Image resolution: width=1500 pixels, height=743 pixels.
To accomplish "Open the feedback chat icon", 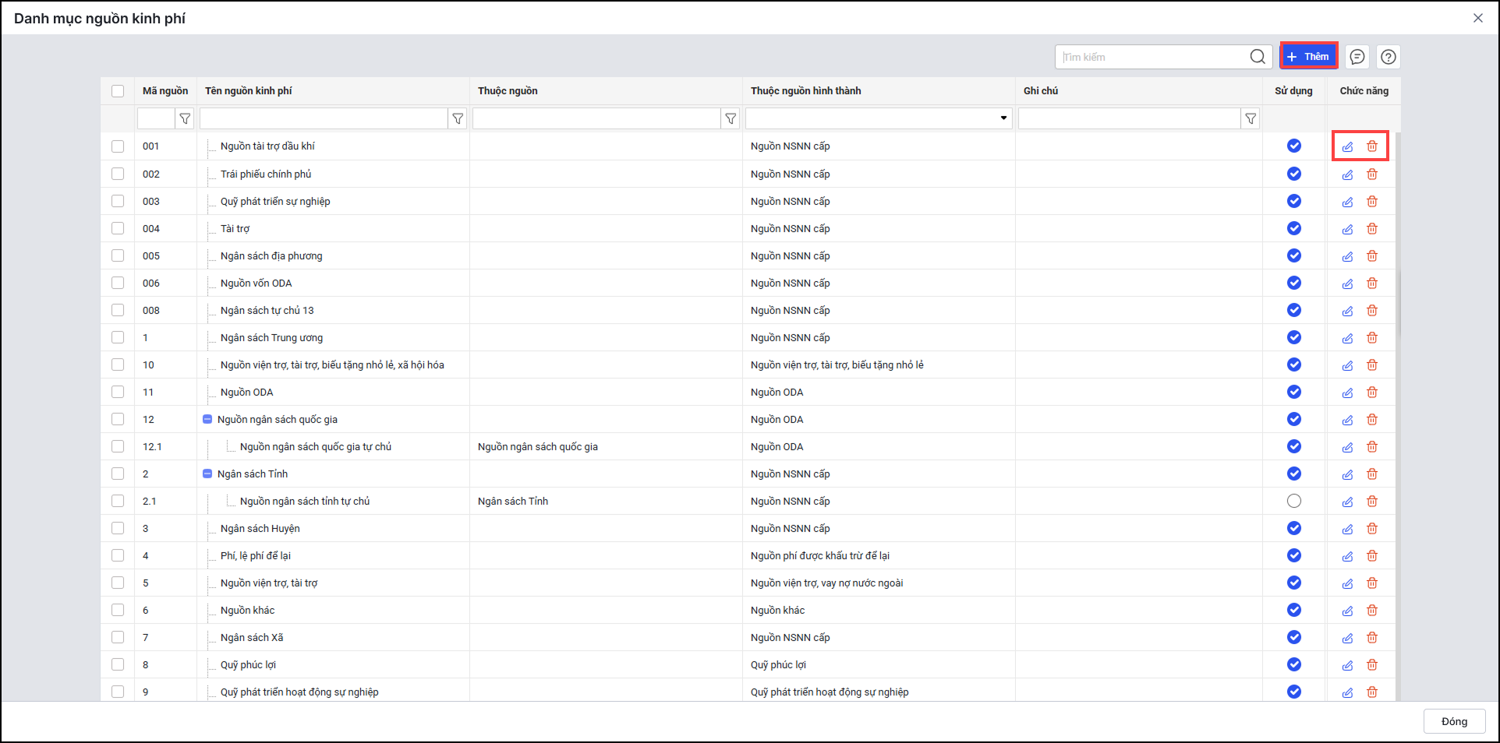I will pyautogui.click(x=1357, y=57).
